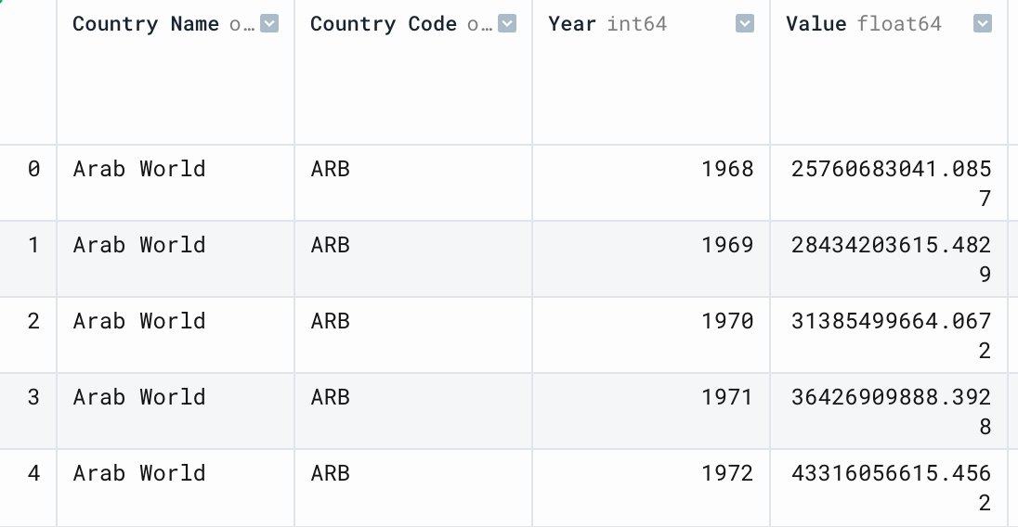This screenshot has width=1018, height=527.
Task: Click value cell 25760683041.0857
Action: pyautogui.click(x=889, y=183)
